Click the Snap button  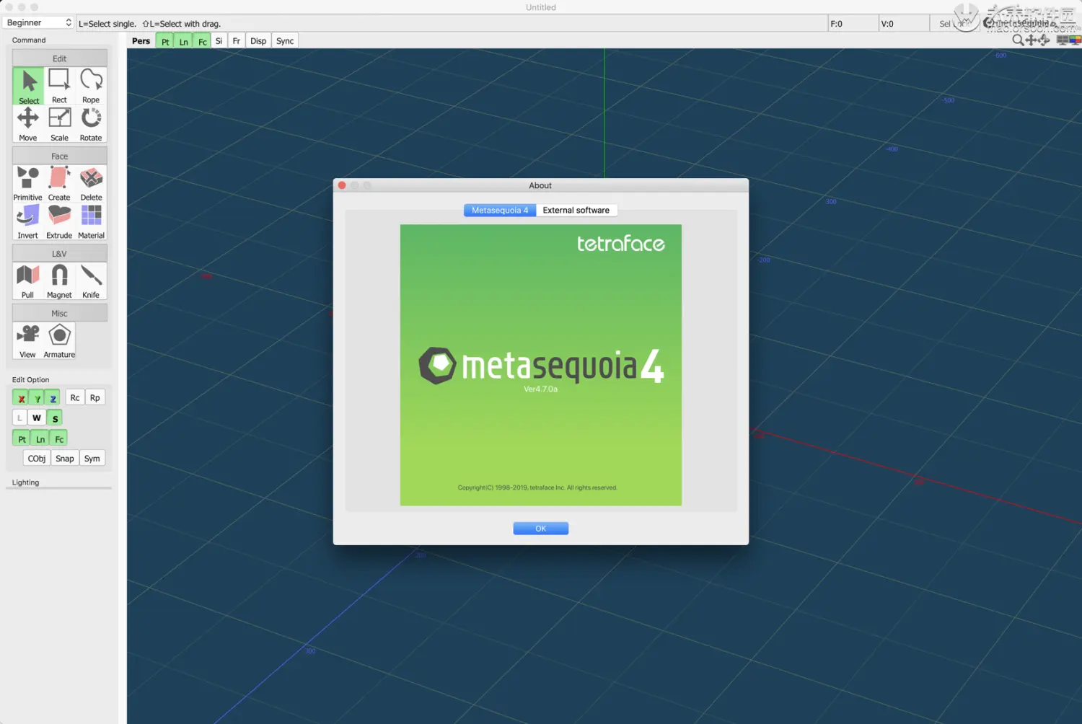click(65, 459)
